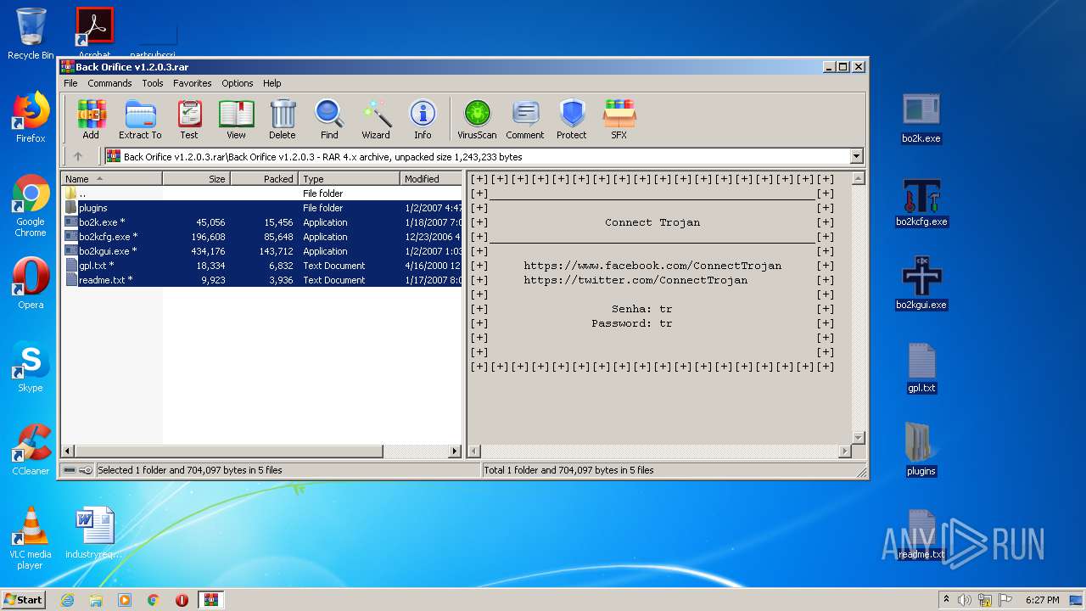Open Windows Explorer from the taskbar
Viewport: 1086px width, 611px height.
(96, 600)
